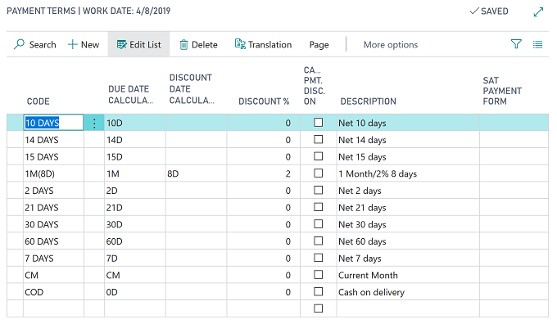Open the Calc. Pmt. Disc. On column header
557x324 pixels.
314,86
